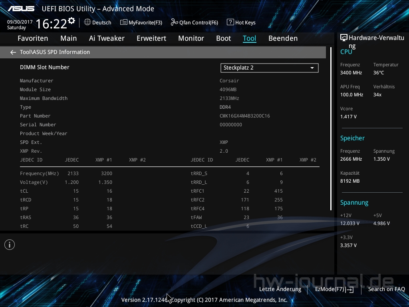
Task: Click the tRFC2 row label
Action: tap(197, 200)
